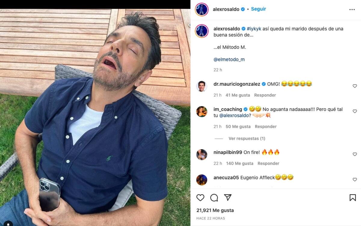Viewport: 361px width, 226px height.
Task: Open the comment bubble icon
Action: click(x=214, y=197)
